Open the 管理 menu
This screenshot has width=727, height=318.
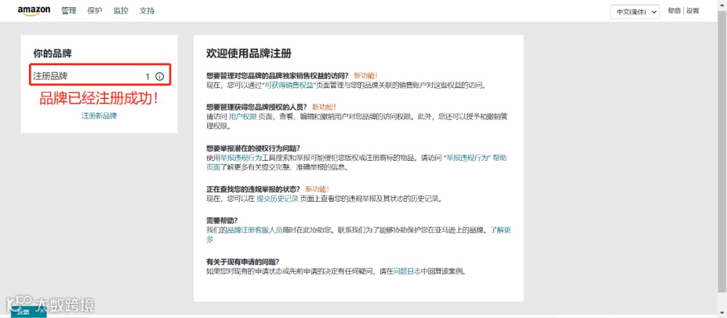click(x=69, y=11)
